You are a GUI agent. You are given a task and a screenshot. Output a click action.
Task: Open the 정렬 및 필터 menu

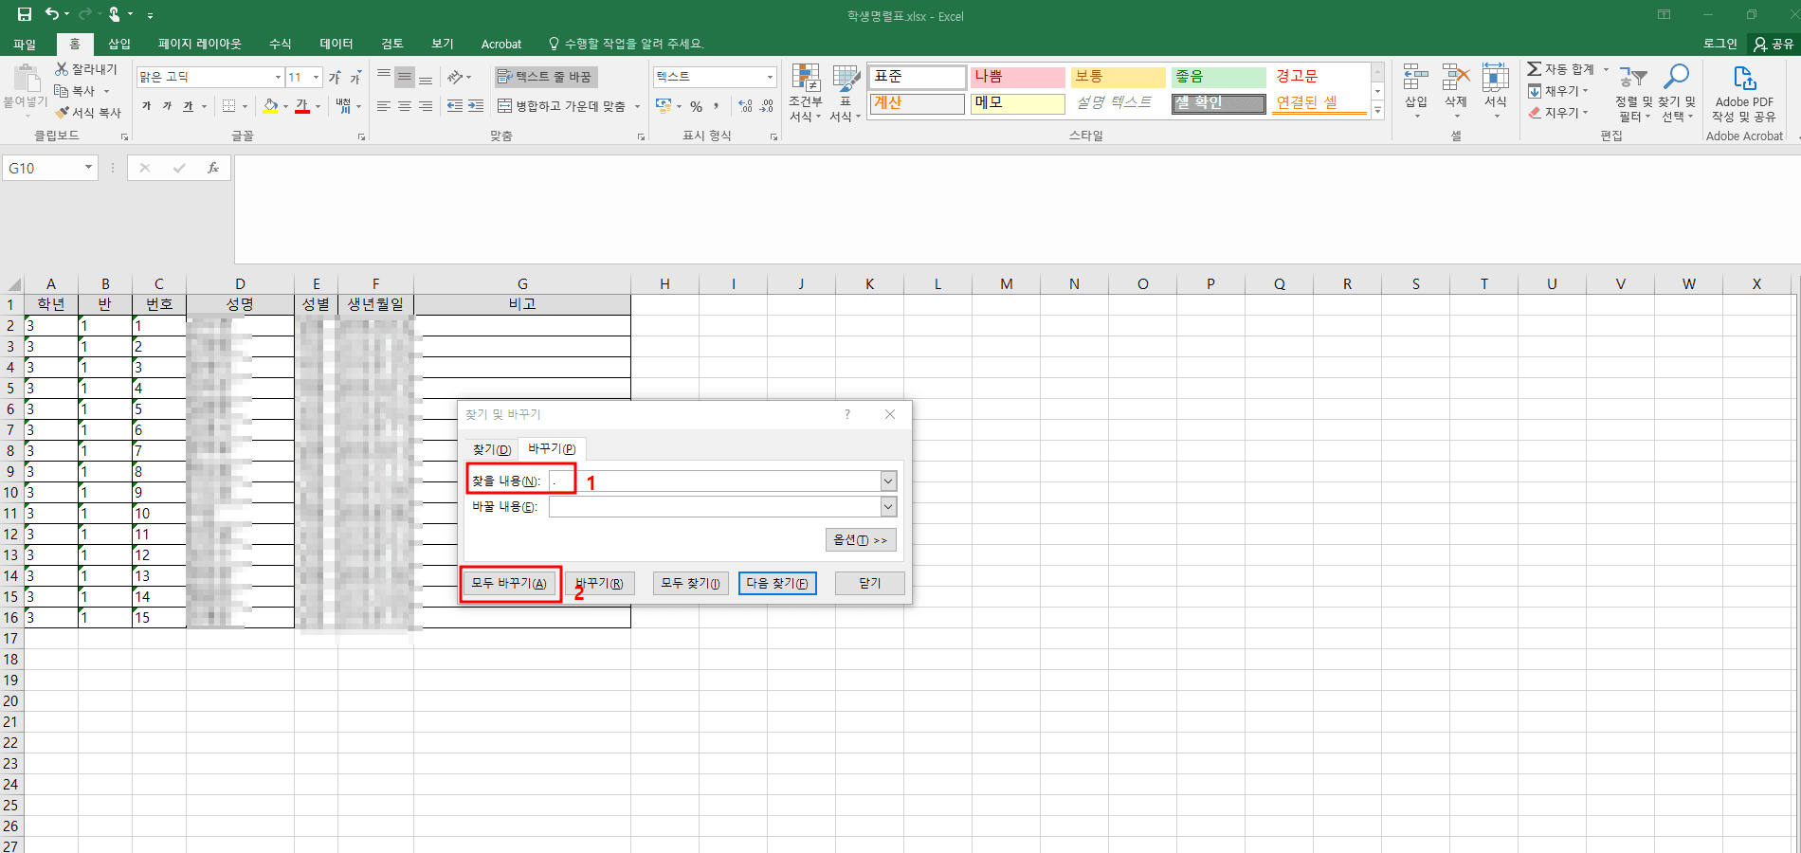pyautogui.click(x=1634, y=93)
